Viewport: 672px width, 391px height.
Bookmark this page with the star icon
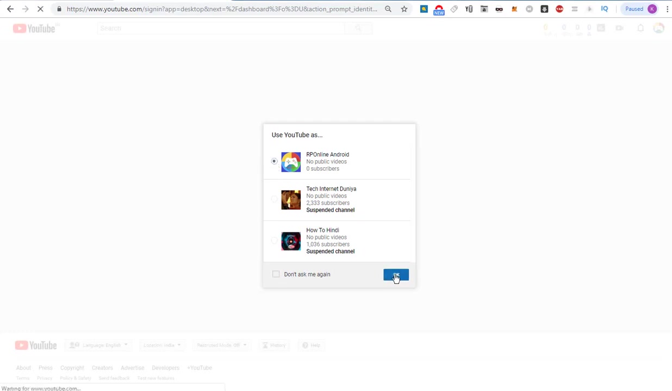pos(404,9)
